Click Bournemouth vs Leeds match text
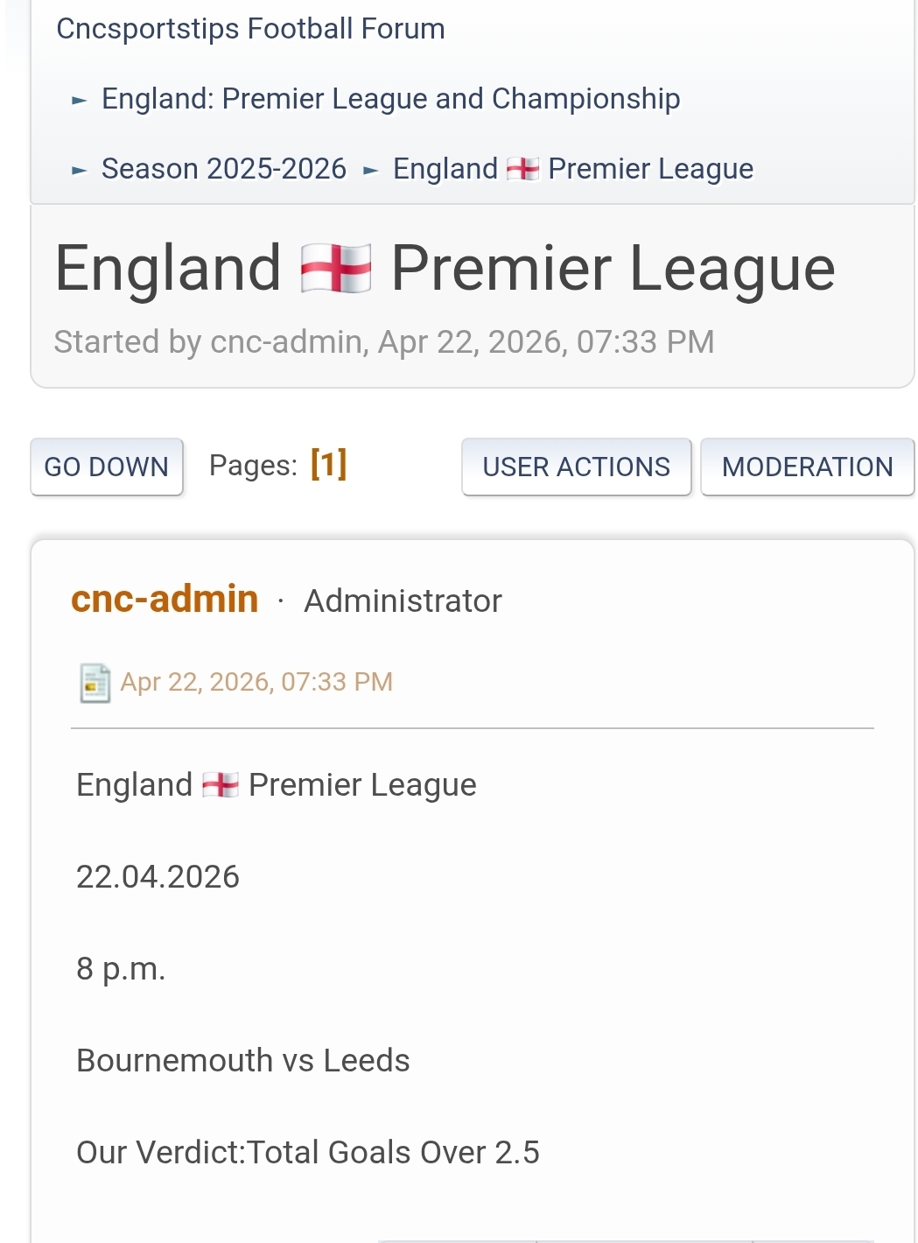This screenshot has width=918, height=1243. pyautogui.click(x=242, y=1061)
